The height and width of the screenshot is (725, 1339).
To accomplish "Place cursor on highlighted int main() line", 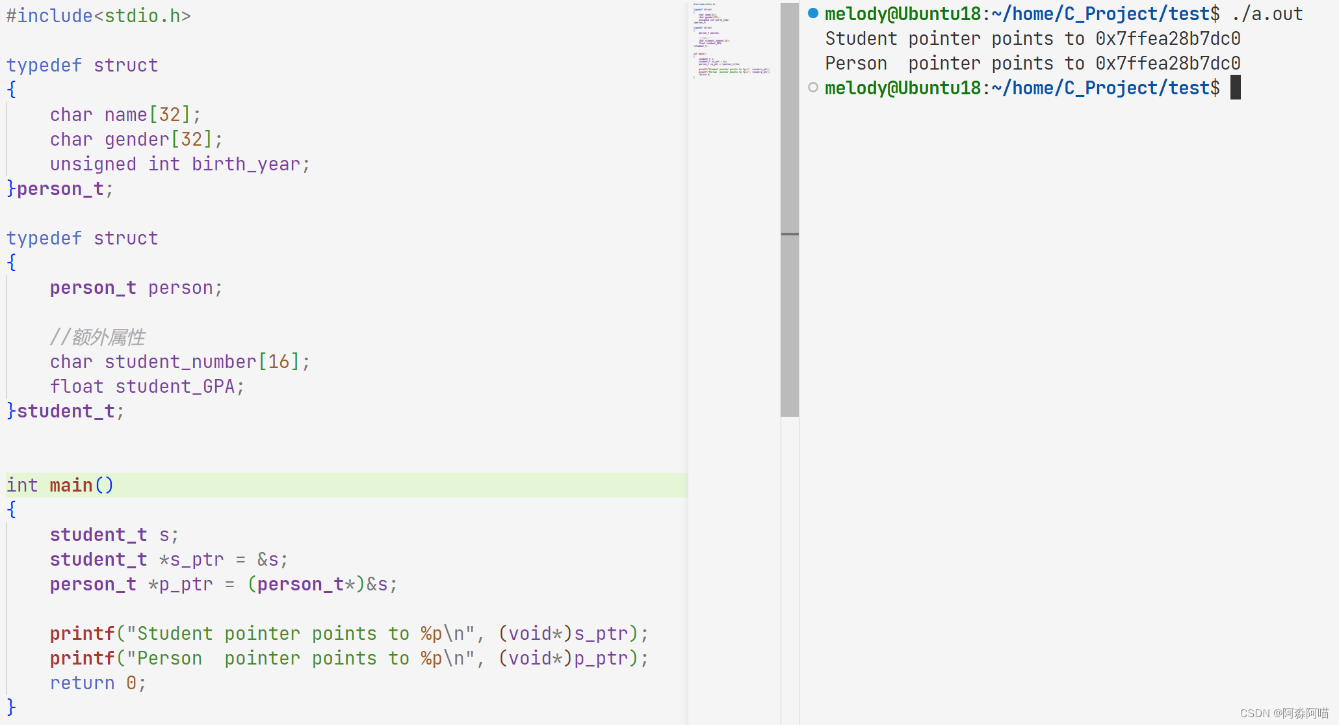I will pos(60,485).
